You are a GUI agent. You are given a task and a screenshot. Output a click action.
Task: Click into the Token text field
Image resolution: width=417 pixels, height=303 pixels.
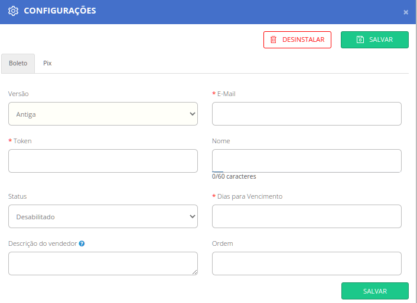(103, 161)
